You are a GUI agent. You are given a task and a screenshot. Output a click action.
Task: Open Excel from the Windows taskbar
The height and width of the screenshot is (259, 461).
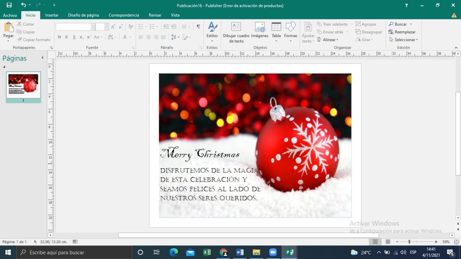point(207,252)
